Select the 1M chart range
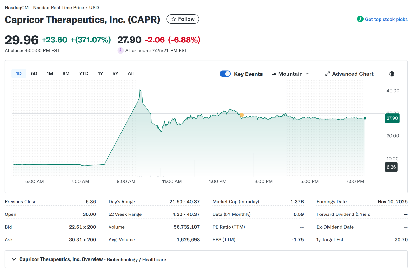The width and height of the screenshot is (410, 274). click(x=50, y=74)
